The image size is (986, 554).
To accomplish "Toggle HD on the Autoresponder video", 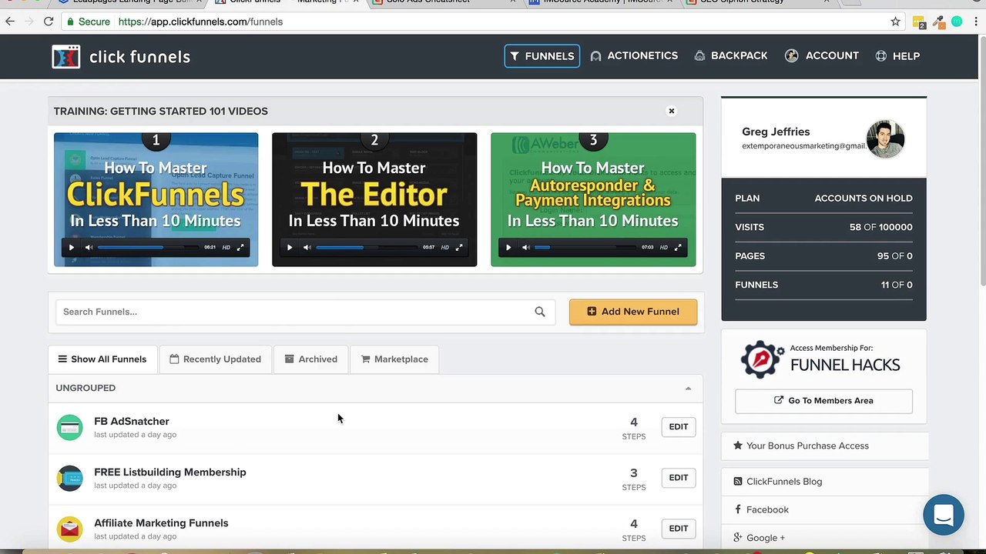I will (x=664, y=247).
